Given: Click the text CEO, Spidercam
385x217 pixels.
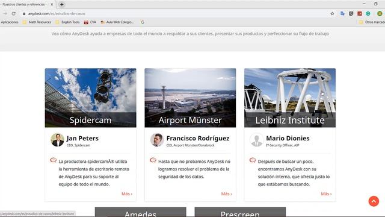Looking at the screenshot, I should 79,145.
